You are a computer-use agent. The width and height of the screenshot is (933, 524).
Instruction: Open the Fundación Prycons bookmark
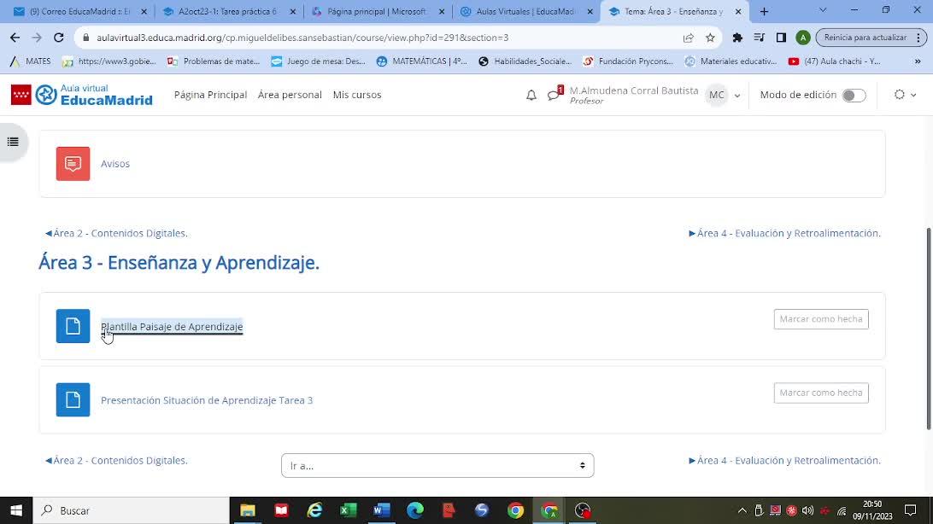628,61
